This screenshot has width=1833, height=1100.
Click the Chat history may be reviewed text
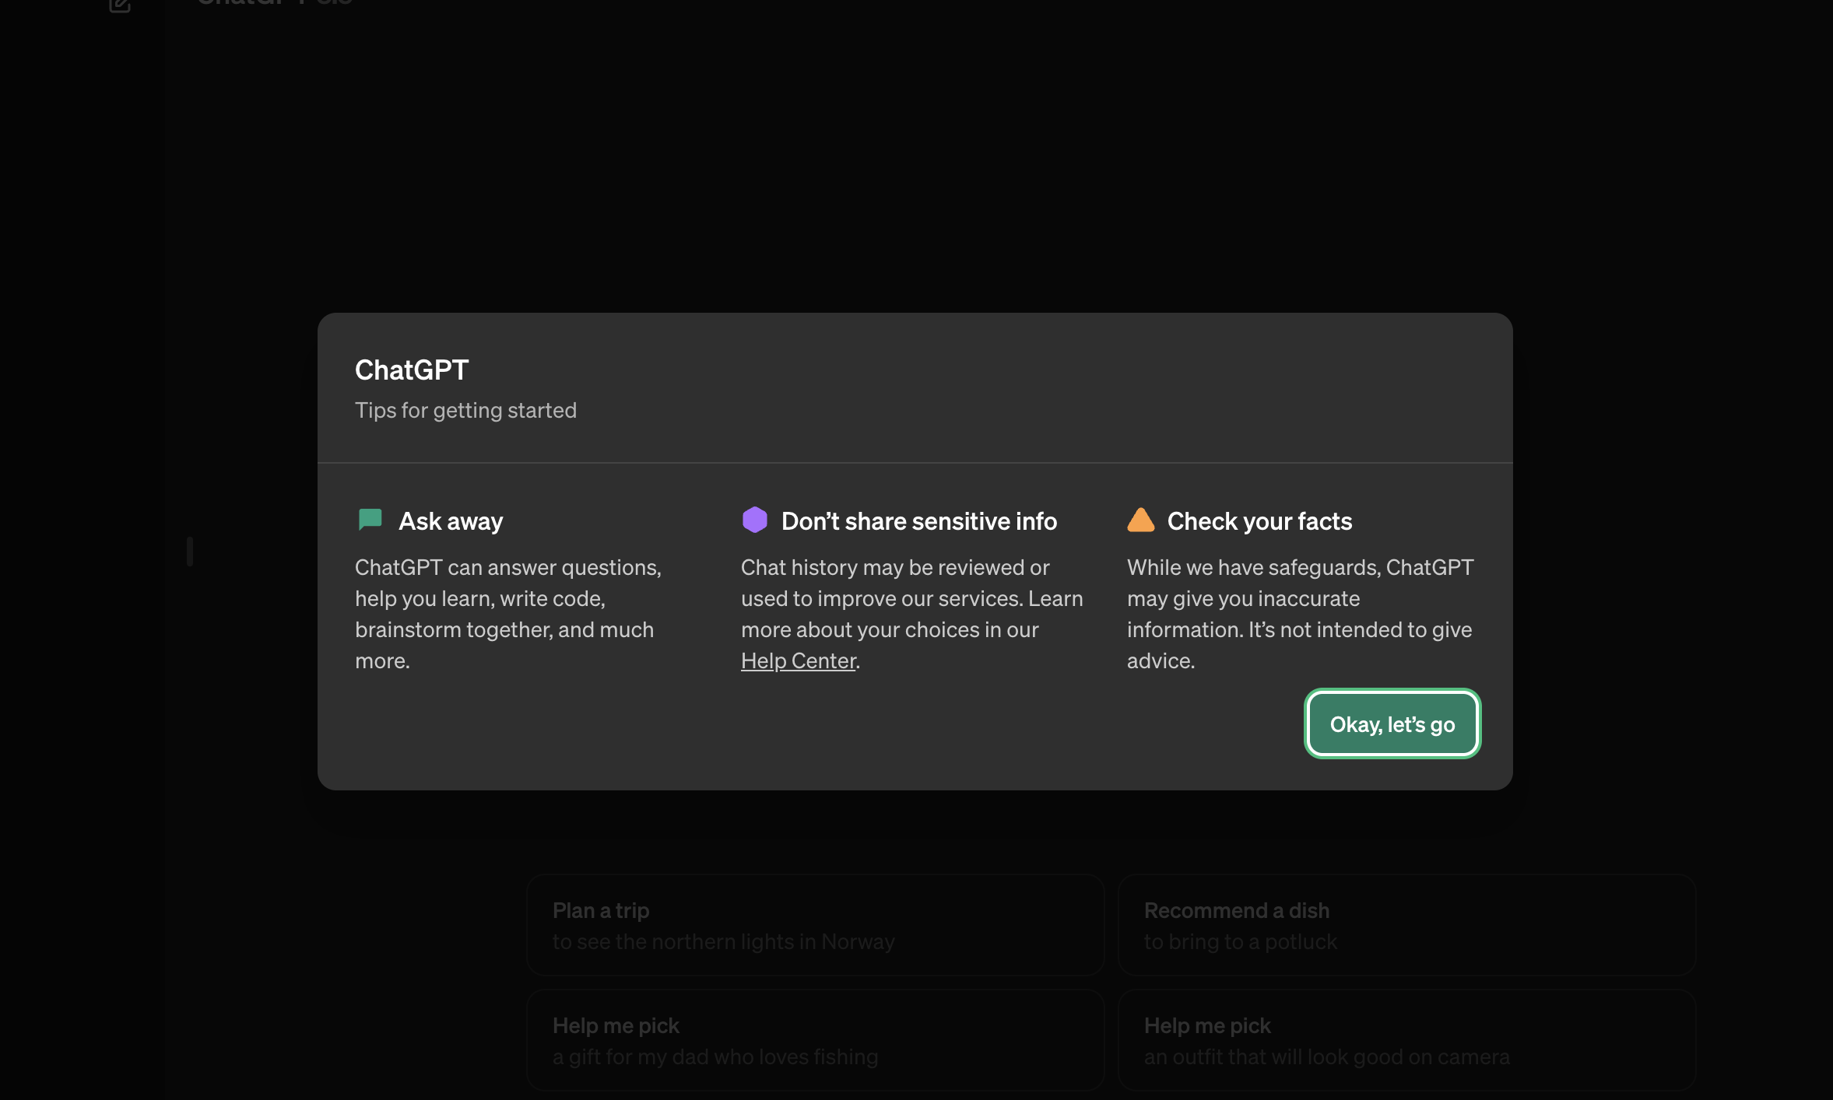tap(911, 598)
